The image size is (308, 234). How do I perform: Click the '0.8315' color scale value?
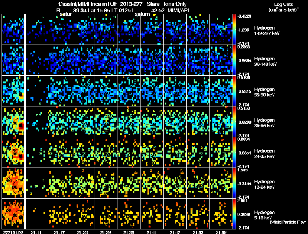245,91
